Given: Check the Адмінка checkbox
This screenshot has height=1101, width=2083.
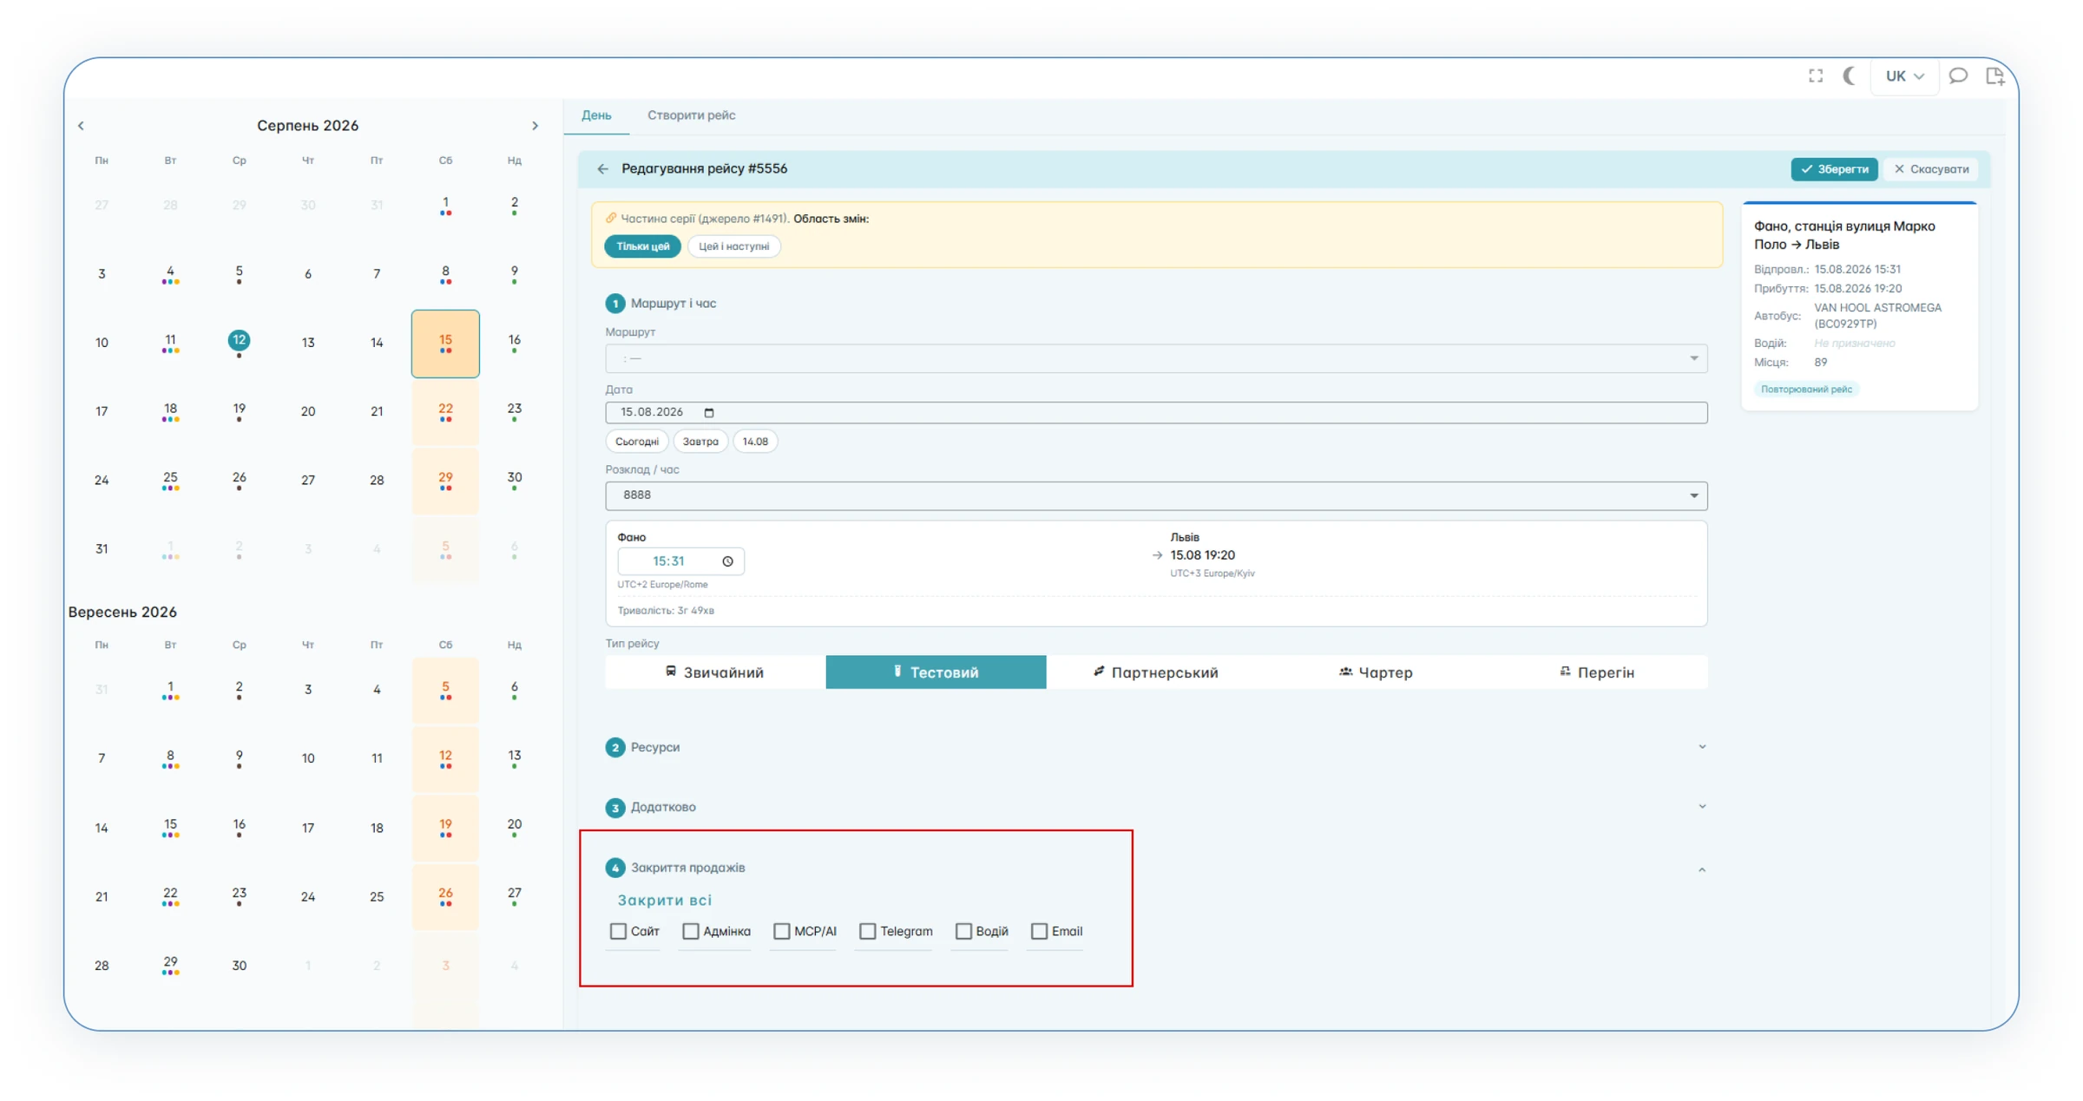Looking at the screenshot, I should 691,931.
